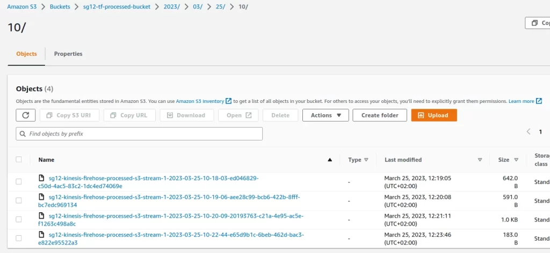Tick checkbox for object 10-20-09-20193763

click(x=19, y=219)
